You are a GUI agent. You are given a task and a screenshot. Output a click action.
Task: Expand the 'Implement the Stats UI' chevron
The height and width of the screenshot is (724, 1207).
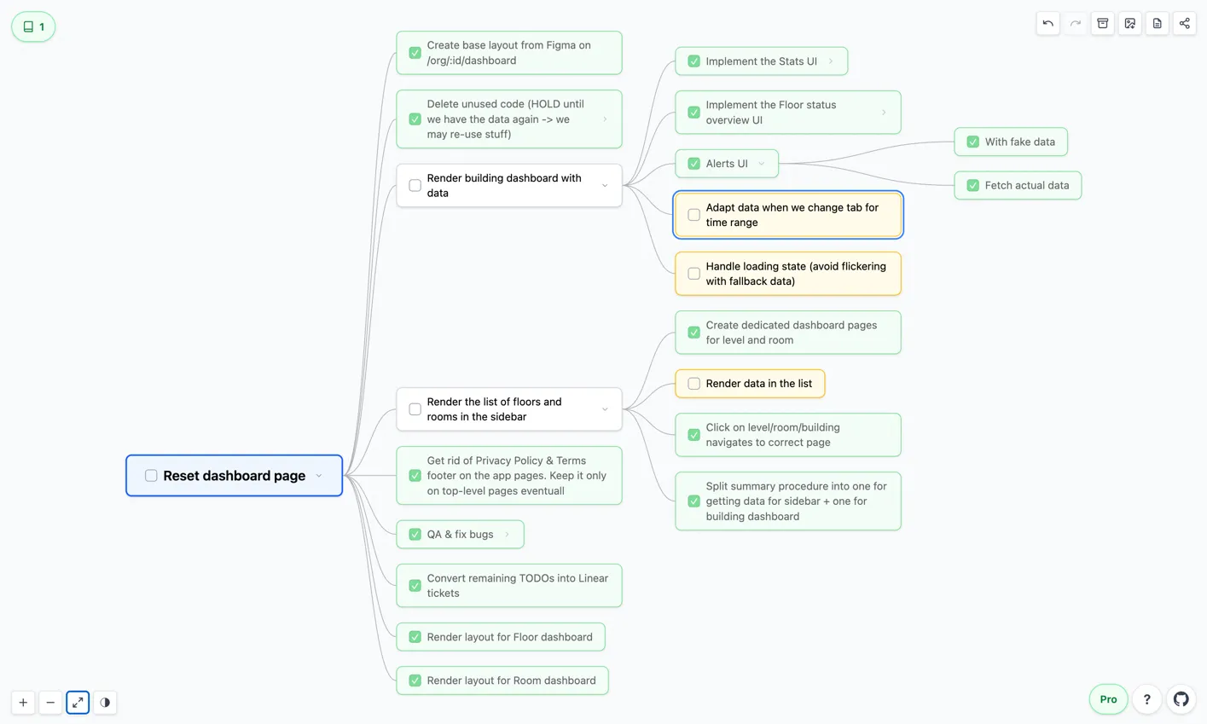pos(831,61)
